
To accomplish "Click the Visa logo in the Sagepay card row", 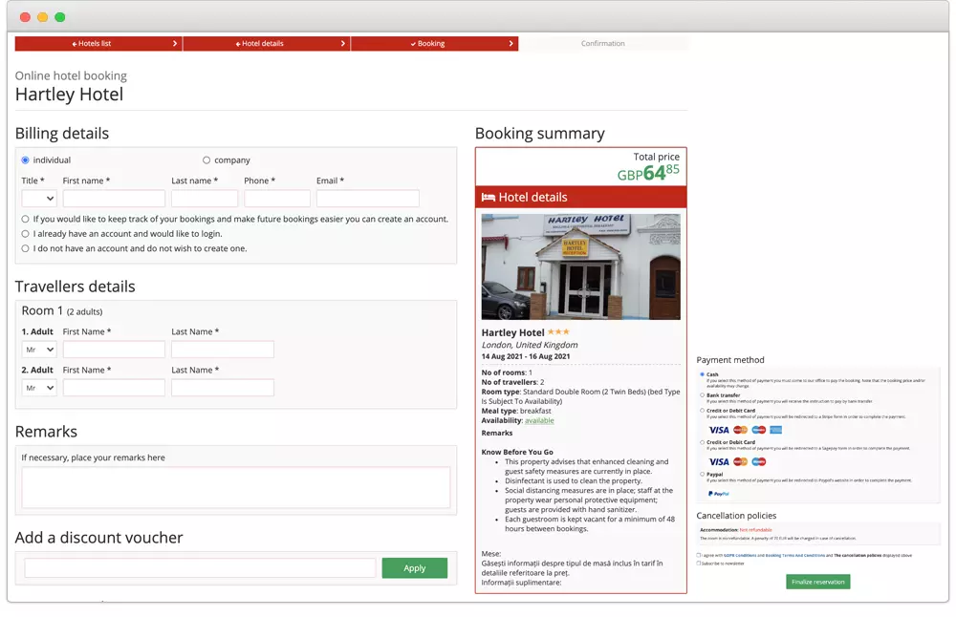I will point(718,462).
